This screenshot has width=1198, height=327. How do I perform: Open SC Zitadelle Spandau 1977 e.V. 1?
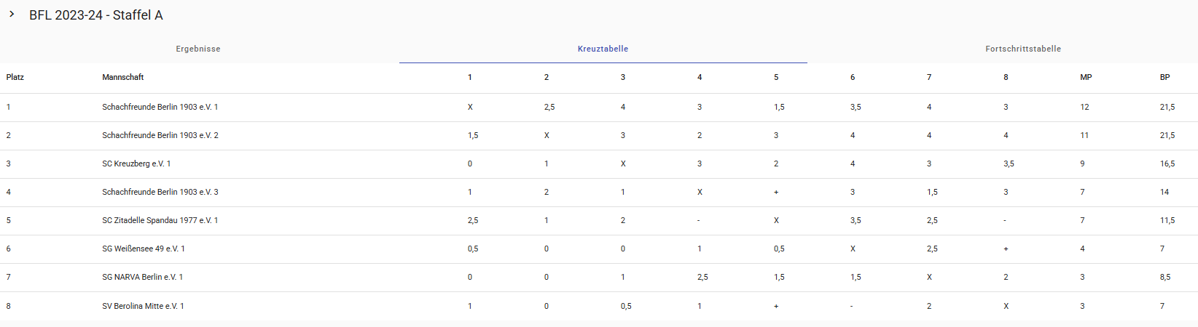click(160, 220)
